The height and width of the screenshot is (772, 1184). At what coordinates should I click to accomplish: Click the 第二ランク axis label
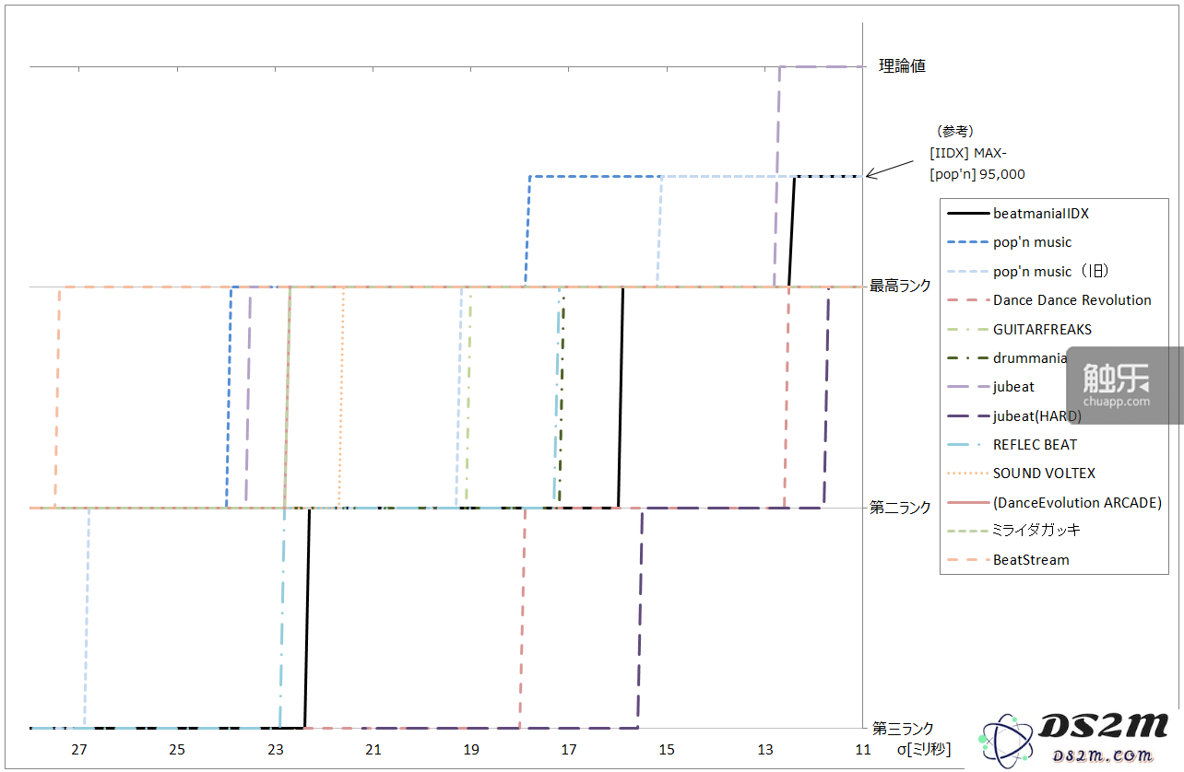[x=901, y=508]
